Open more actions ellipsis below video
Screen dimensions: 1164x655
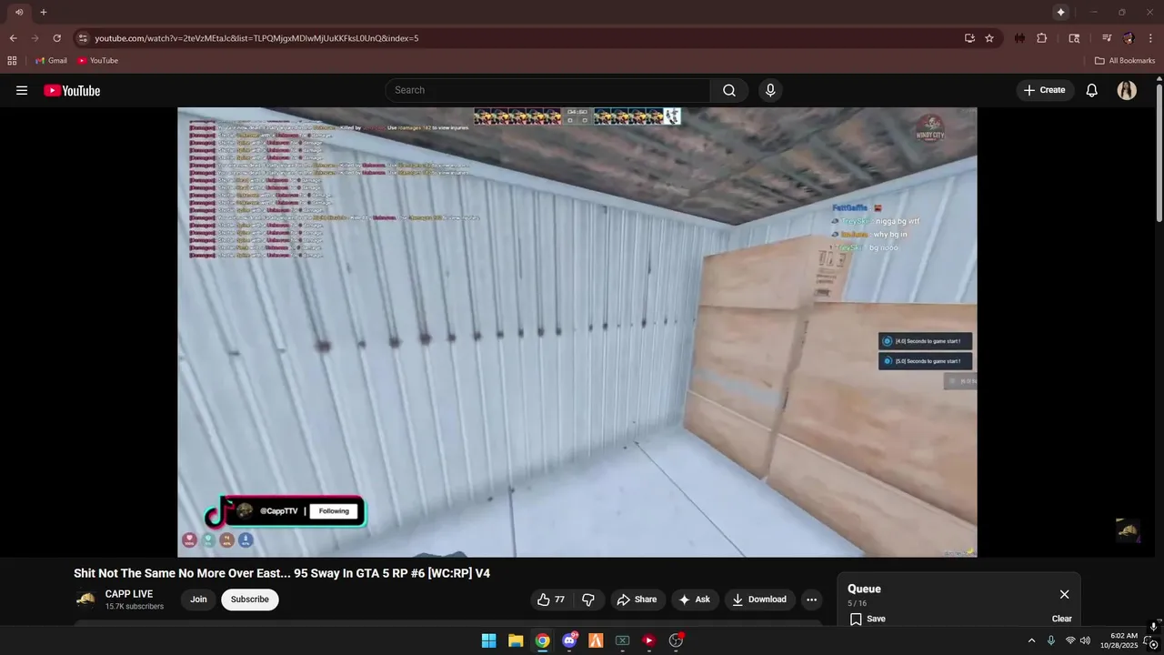(x=812, y=600)
